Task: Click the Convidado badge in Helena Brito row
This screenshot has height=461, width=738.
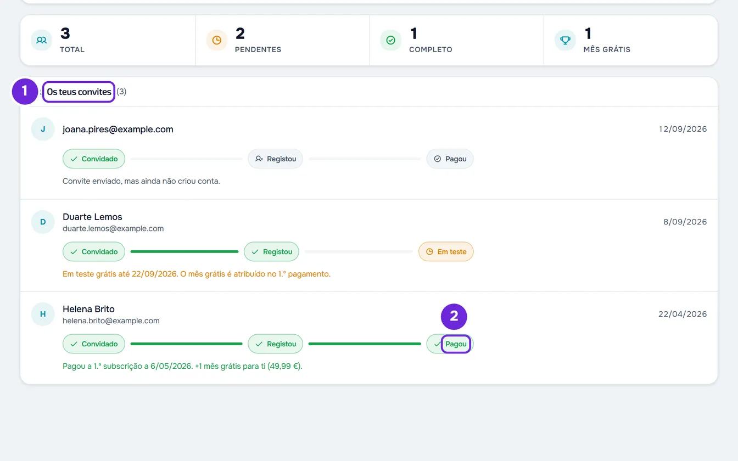Action: (x=94, y=344)
